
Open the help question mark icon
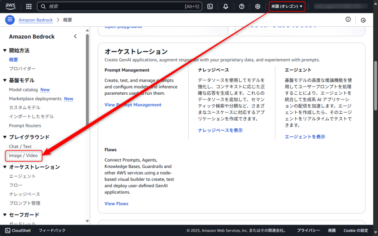[x=241, y=7]
